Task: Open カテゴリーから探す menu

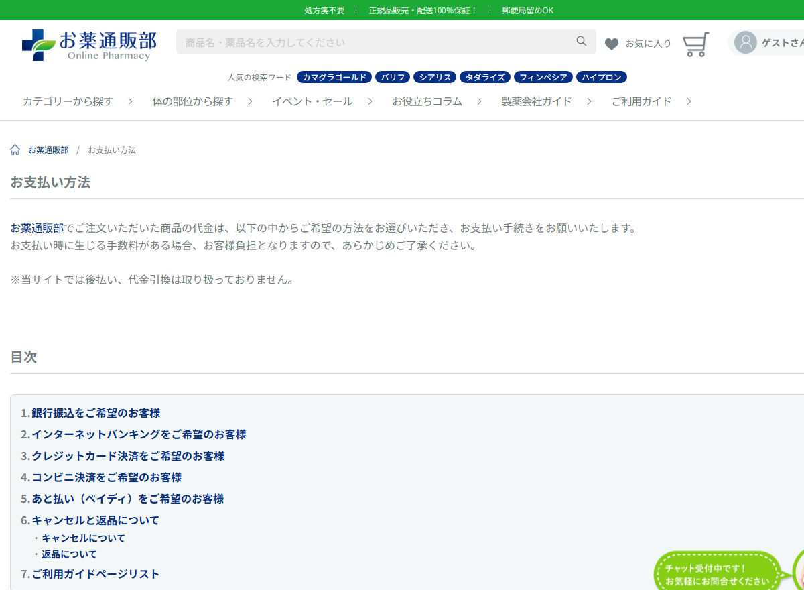Action: tap(68, 101)
